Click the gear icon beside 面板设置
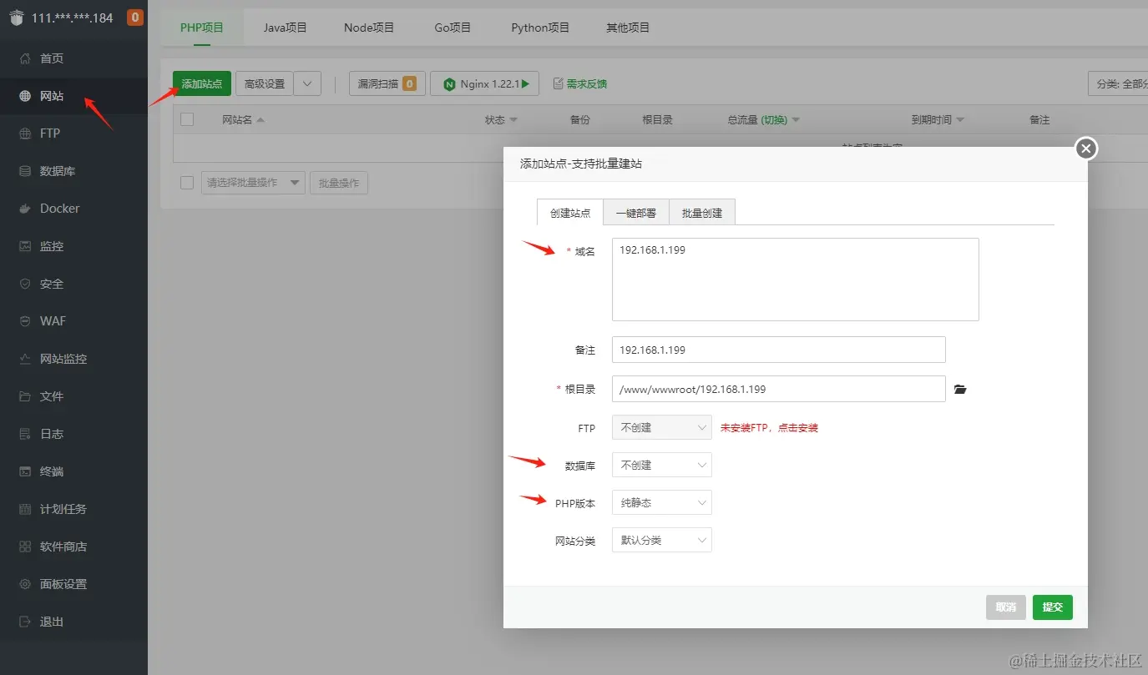Image resolution: width=1148 pixels, height=675 pixels. (25, 584)
